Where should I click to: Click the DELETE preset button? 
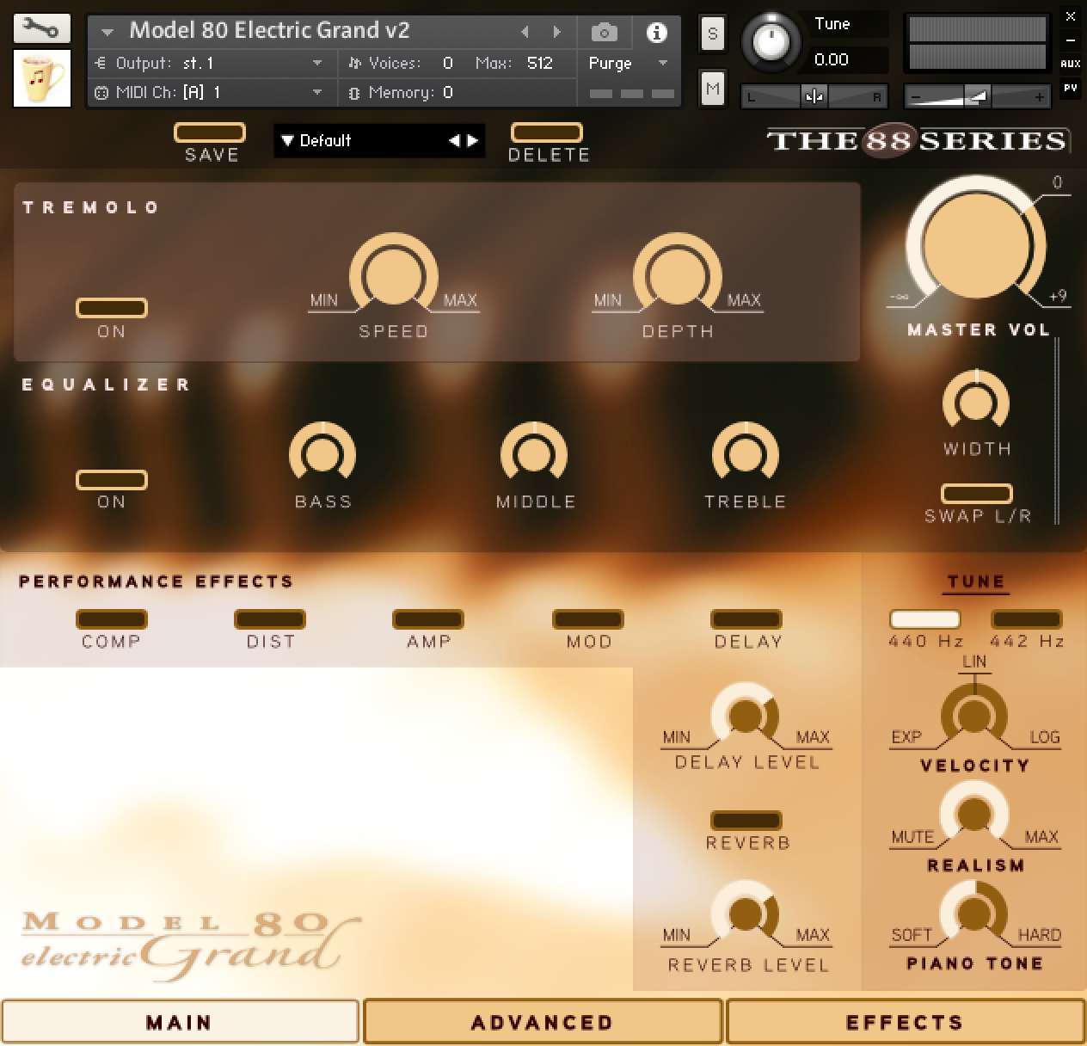(547, 132)
